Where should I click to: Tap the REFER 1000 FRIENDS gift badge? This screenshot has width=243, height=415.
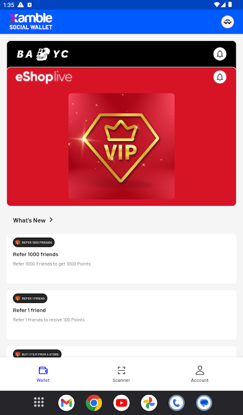34,242
